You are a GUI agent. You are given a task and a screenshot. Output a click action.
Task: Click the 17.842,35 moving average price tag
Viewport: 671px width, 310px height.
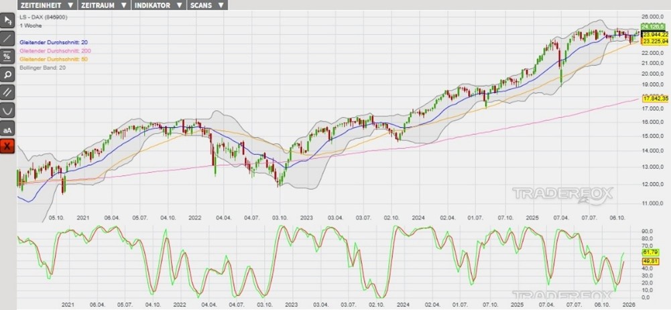click(x=655, y=98)
